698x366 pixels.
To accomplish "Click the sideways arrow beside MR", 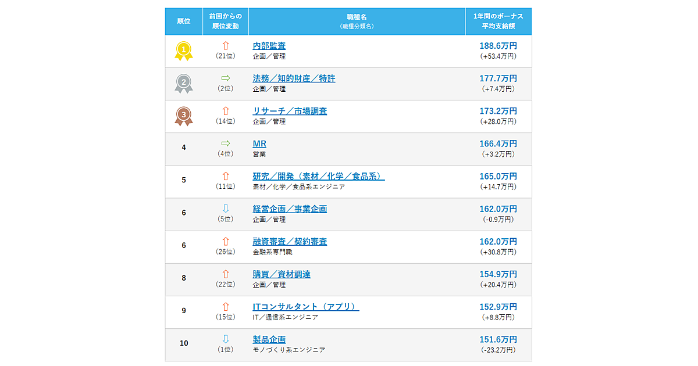I will pos(226,143).
